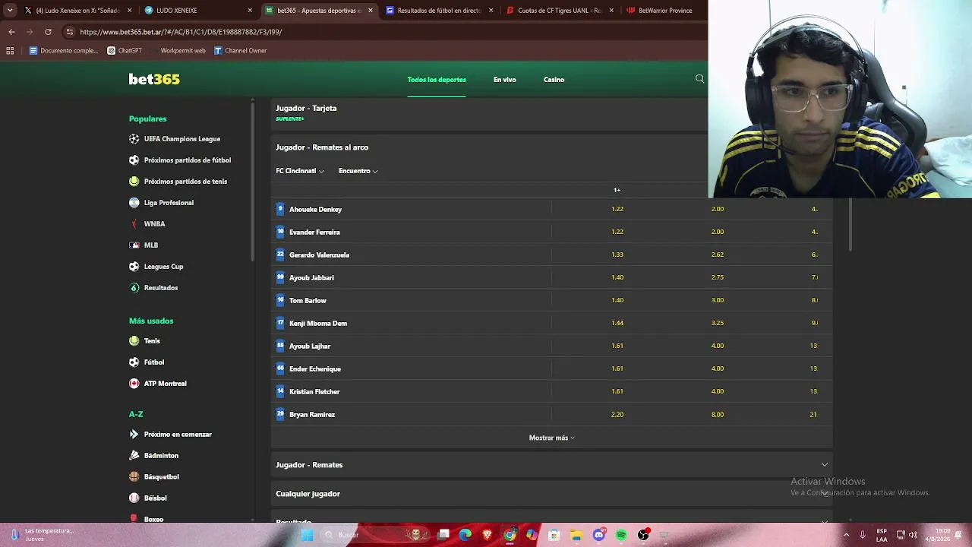Screen dimensions: 972x547
Task: Click the Bádminton sport icon
Action: tap(134, 456)
